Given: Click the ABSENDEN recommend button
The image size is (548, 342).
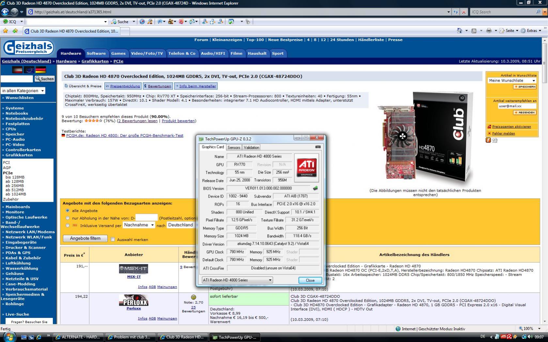Looking at the screenshot, I should tap(525, 112).
